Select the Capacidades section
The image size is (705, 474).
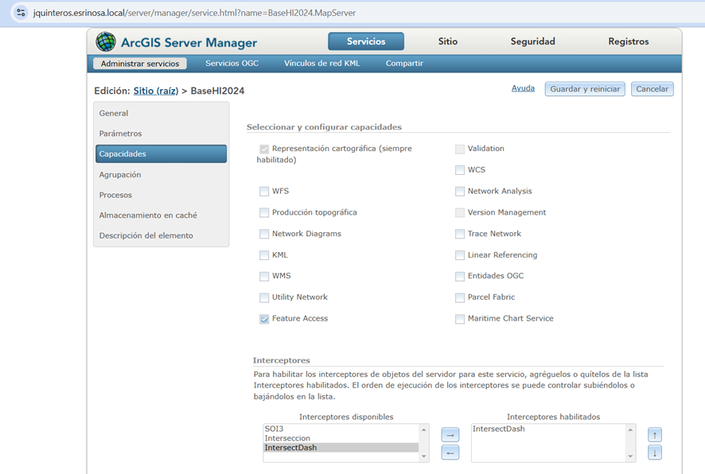point(161,153)
